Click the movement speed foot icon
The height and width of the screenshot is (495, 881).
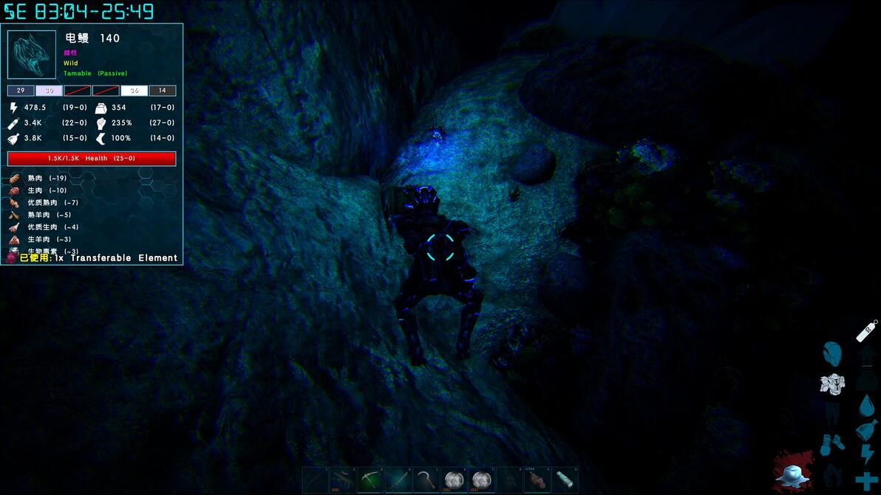point(101,139)
